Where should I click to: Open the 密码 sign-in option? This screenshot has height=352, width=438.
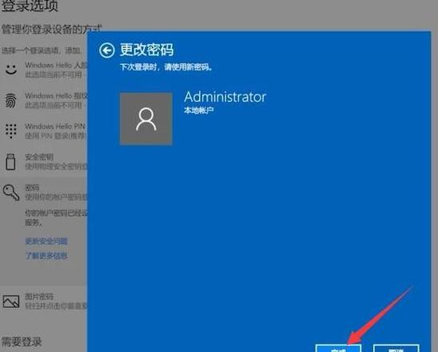pyautogui.click(x=44, y=192)
